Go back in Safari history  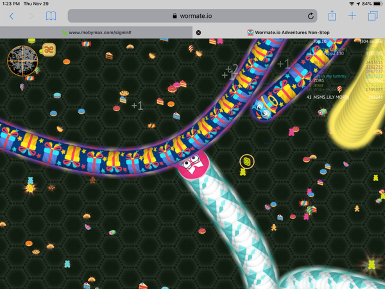(12, 16)
